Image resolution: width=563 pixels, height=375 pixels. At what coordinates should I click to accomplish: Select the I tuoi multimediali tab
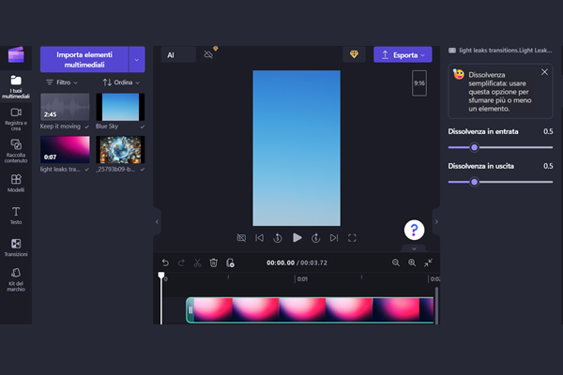(x=16, y=86)
